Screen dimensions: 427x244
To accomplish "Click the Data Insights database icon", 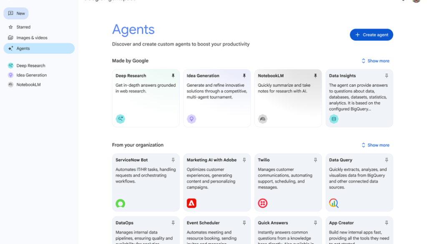I will 334,119.
